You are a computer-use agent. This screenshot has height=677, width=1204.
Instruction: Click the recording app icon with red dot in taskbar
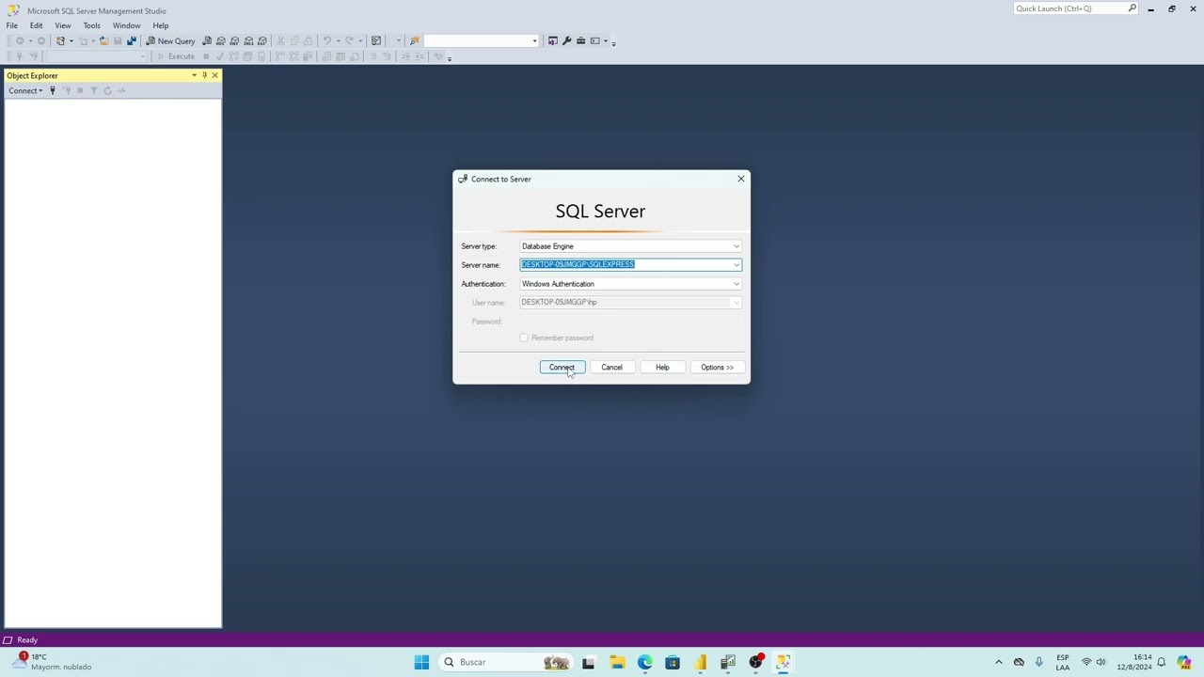755,662
